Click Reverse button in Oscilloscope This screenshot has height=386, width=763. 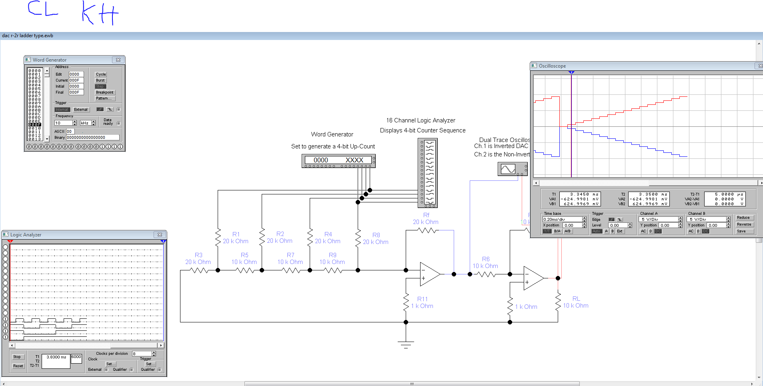click(x=745, y=224)
